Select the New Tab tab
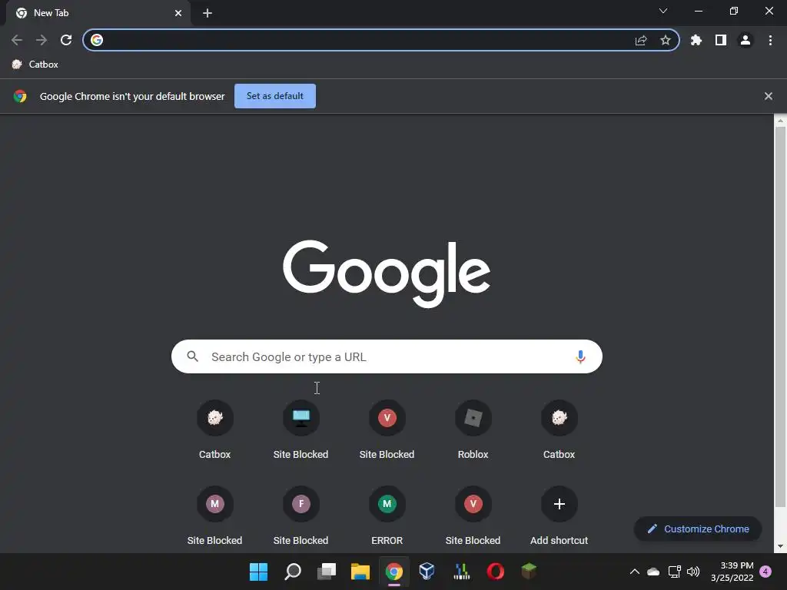The image size is (787, 590). click(98, 13)
